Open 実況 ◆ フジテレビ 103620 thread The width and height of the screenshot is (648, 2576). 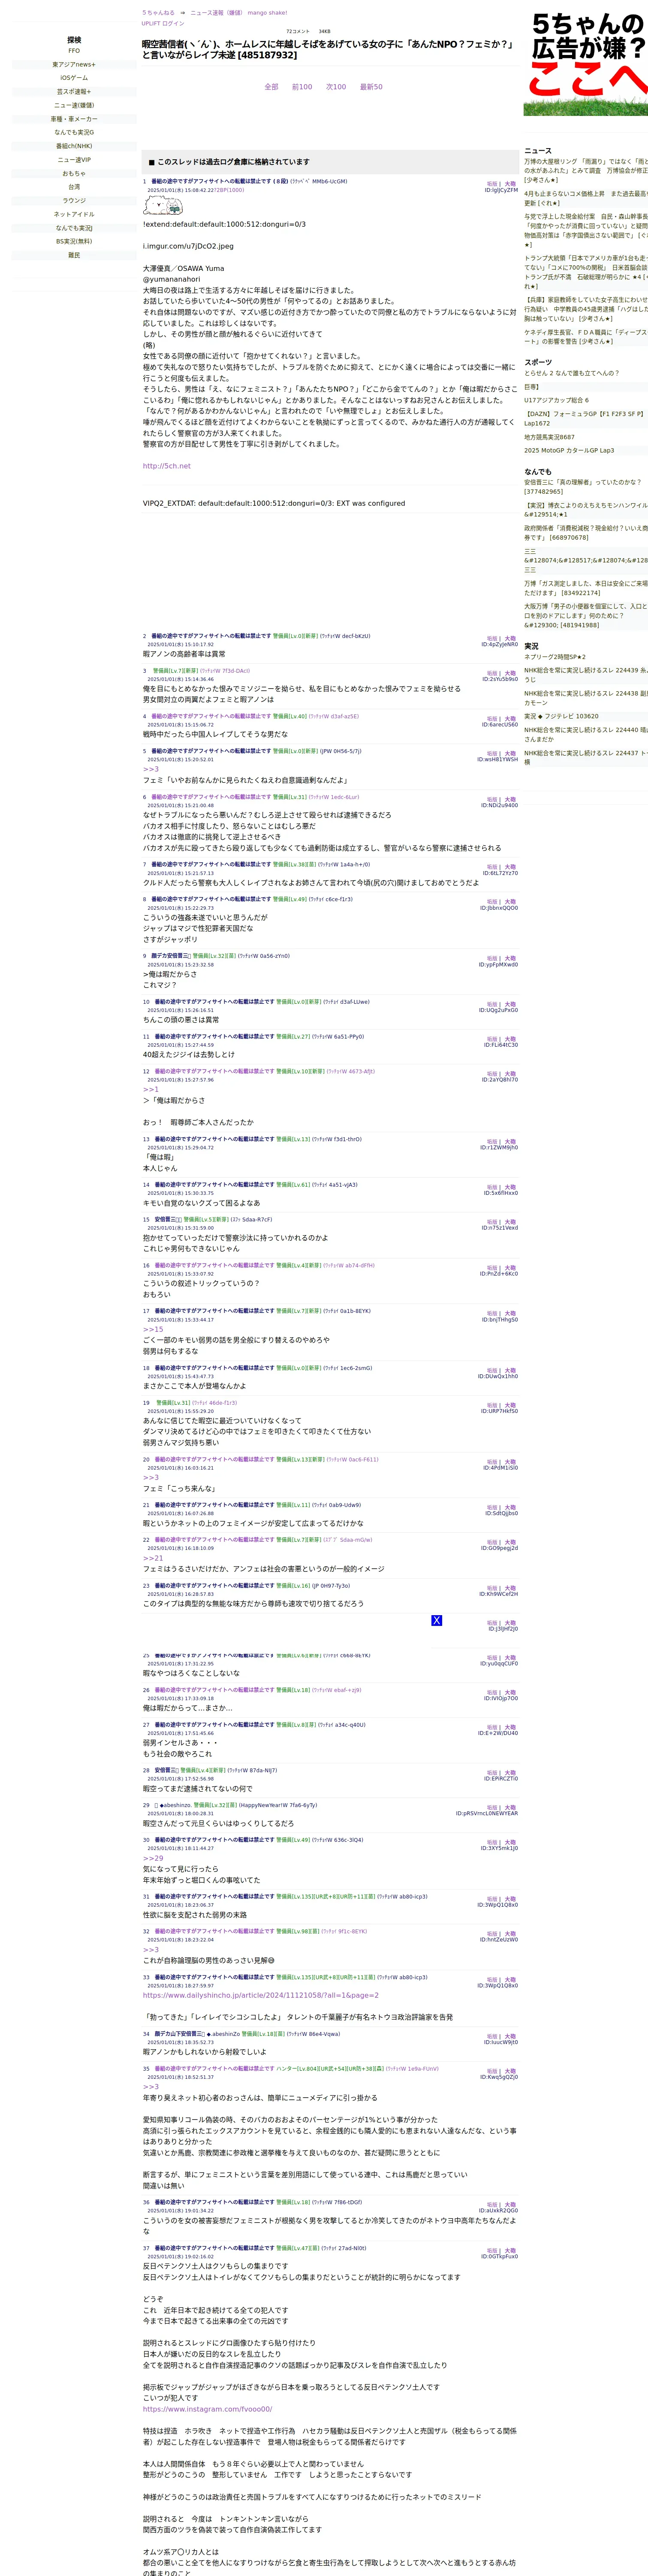pyautogui.click(x=561, y=716)
